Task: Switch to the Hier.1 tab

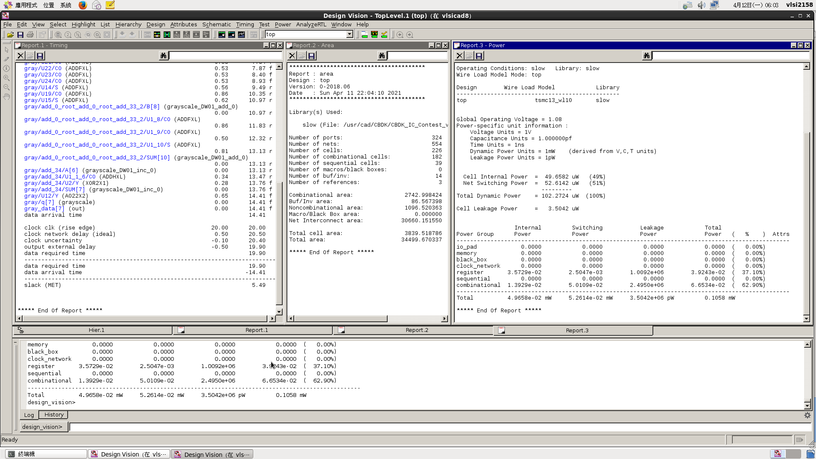Action: click(x=96, y=330)
